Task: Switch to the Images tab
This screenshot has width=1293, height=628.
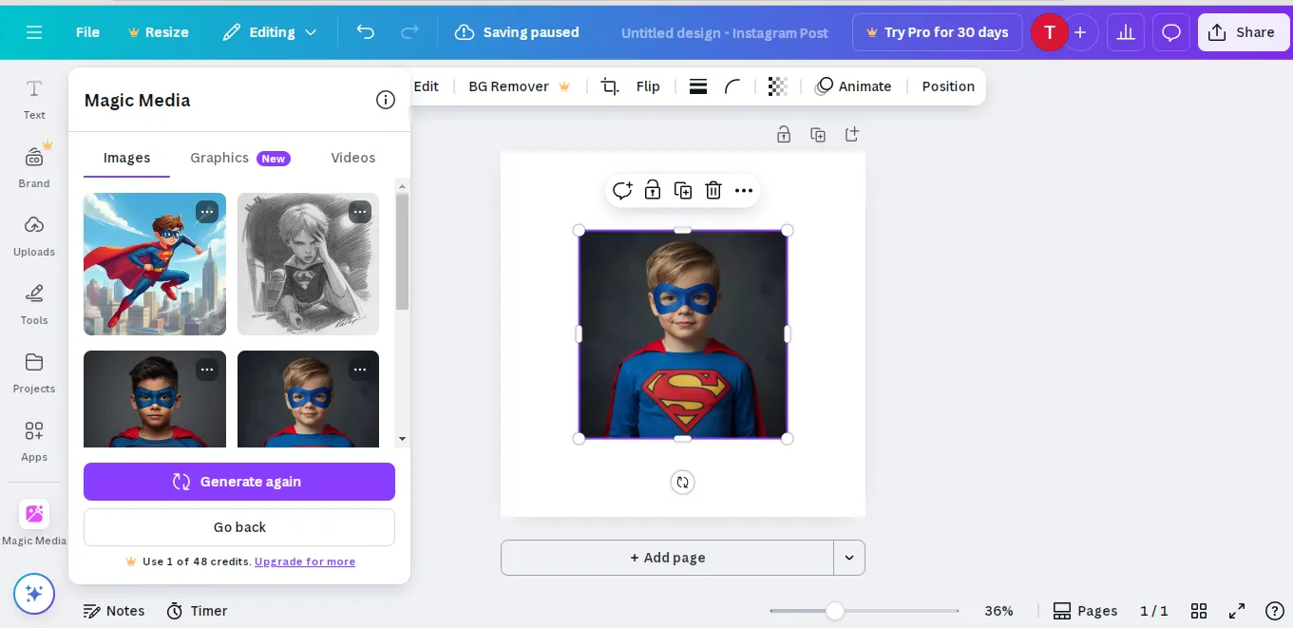Action: tap(126, 158)
